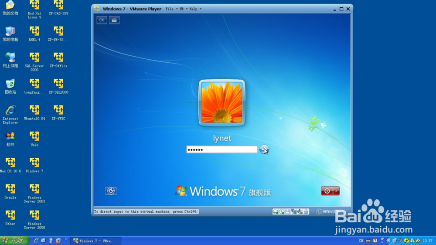Click the password input field
This screenshot has height=245, width=436.
pos(221,150)
